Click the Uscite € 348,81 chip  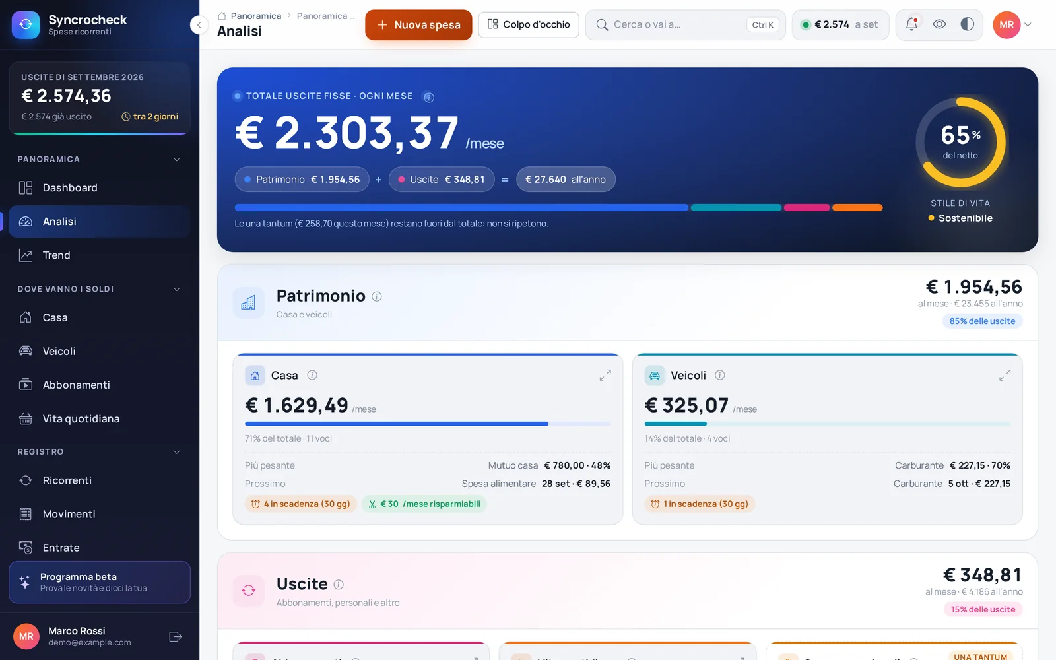pos(442,180)
